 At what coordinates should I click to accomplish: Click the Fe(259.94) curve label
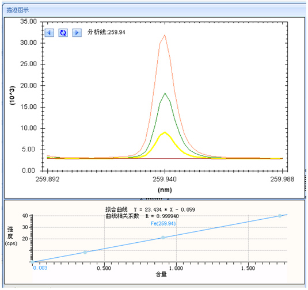[x=163, y=223]
